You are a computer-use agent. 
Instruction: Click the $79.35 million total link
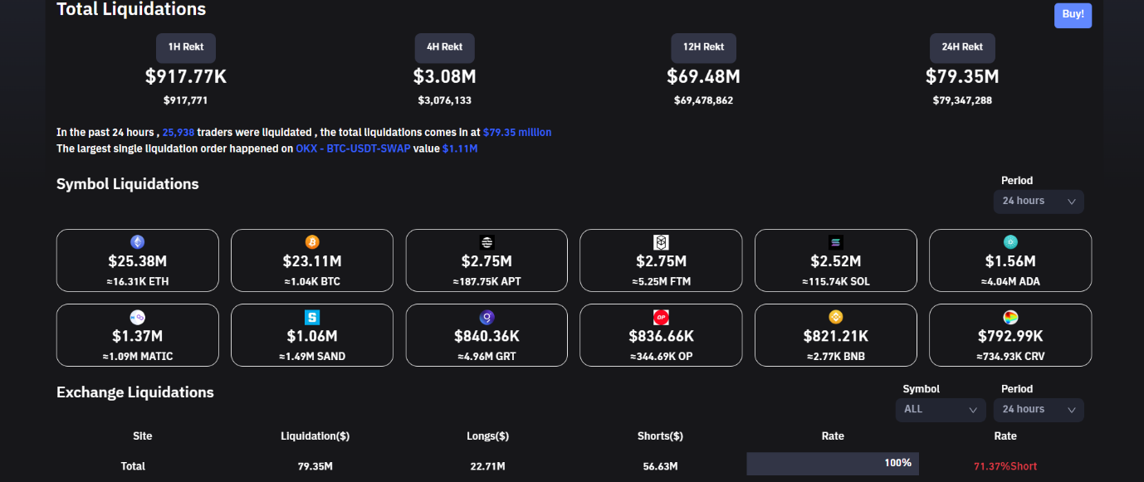pyautogui.click(x=517, y=132)
